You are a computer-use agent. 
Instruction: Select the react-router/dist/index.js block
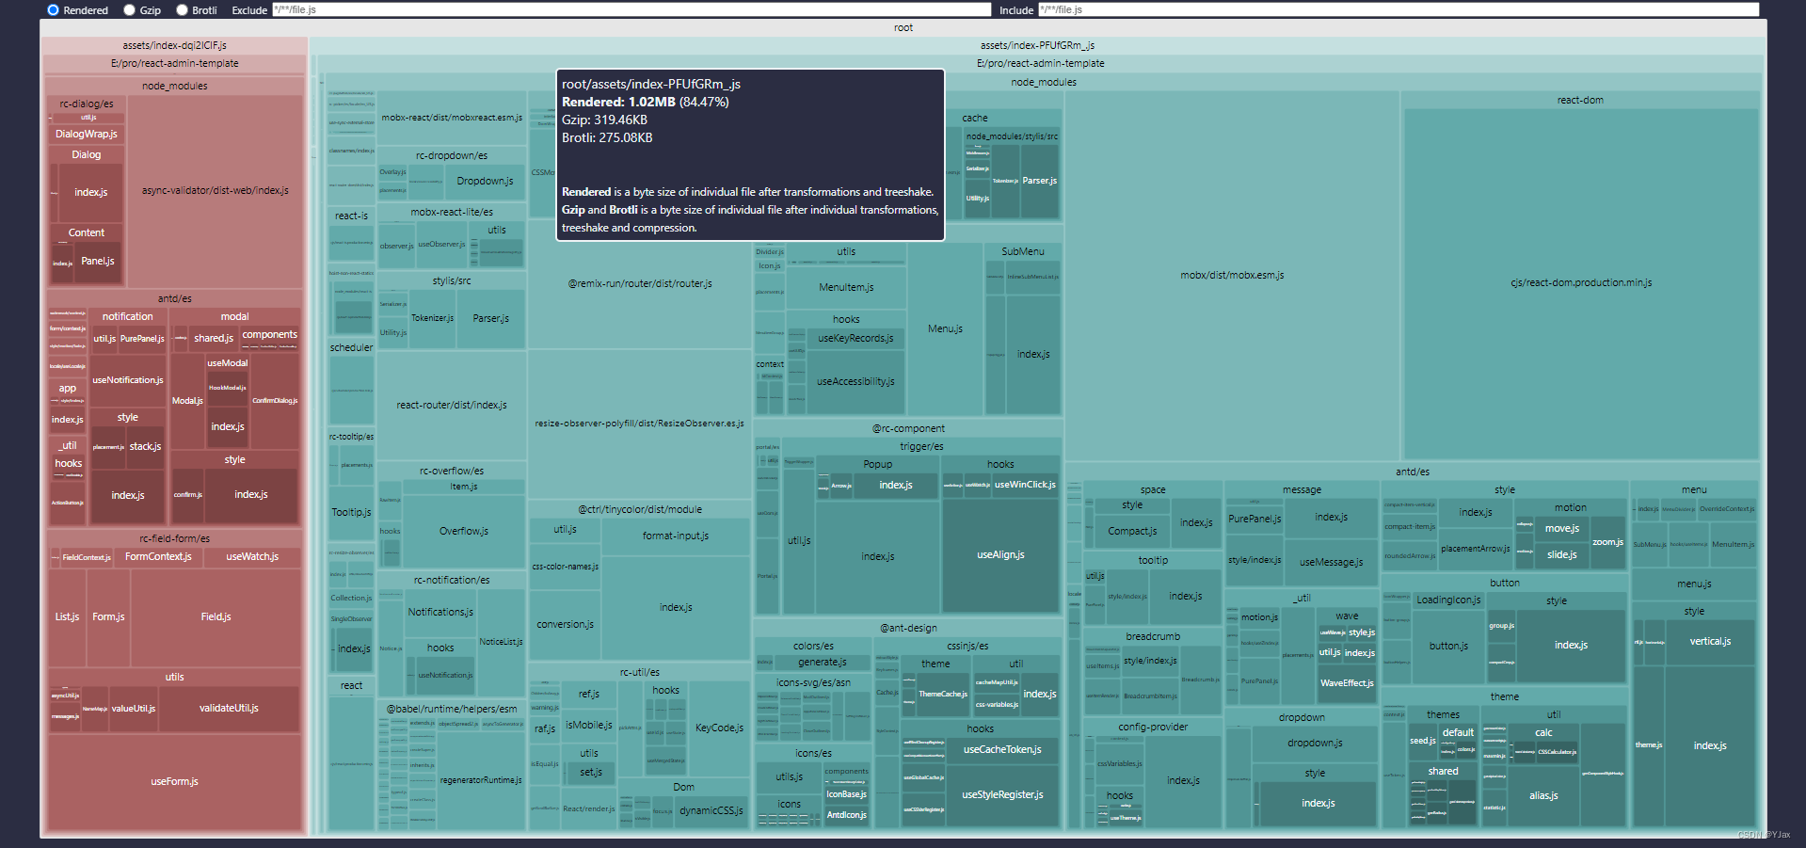pos(452,405)
